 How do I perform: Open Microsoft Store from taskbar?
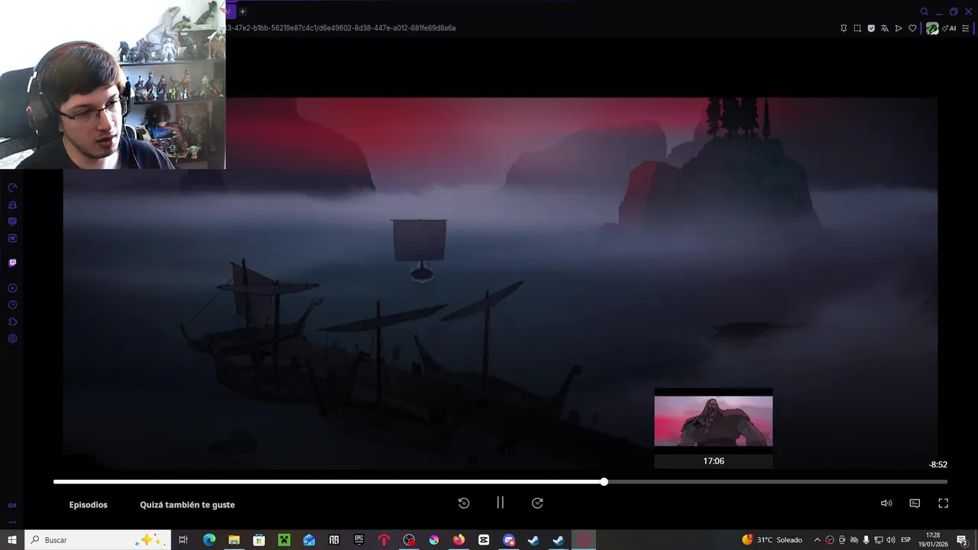259,540
